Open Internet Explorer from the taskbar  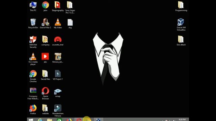click(40, 120)
